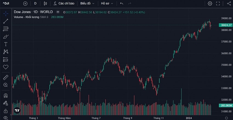Viewport: 233px width, 120px height.
Task: Change the D timeframe interval
Action: (x=35, y=3)
